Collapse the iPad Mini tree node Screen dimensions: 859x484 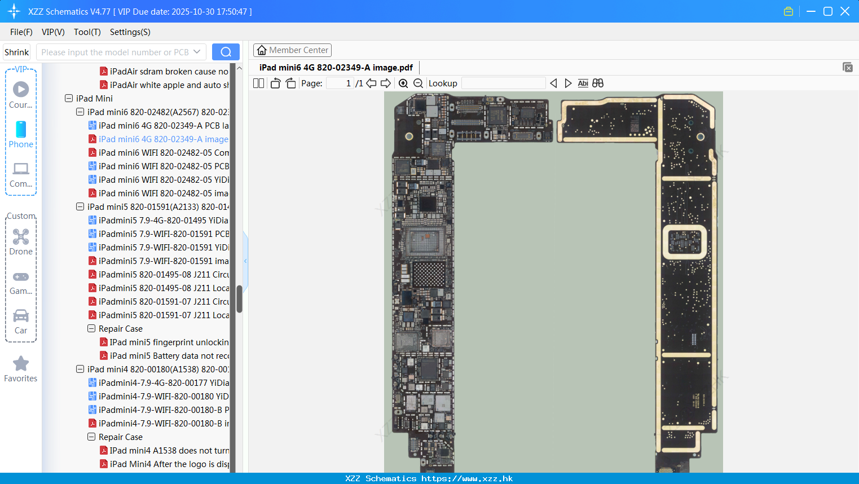coord(69,98)
